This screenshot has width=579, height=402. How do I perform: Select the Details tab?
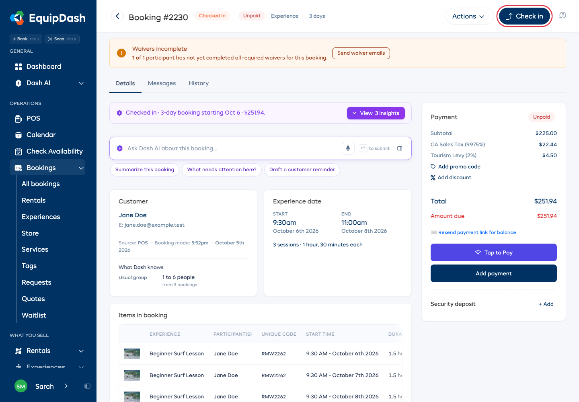click(x=125, y=83)
